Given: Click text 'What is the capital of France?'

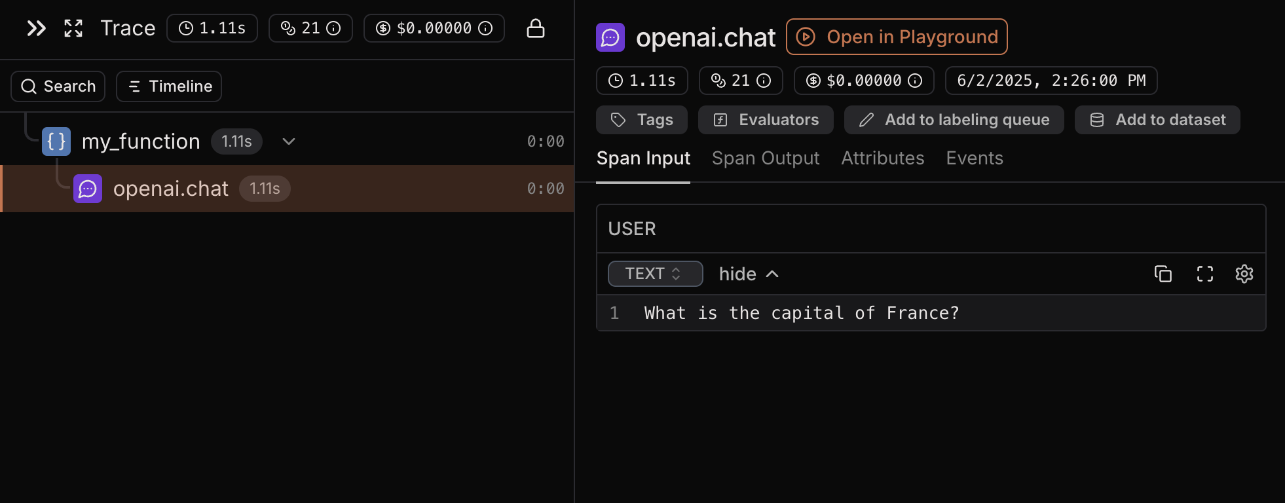Looking at the screenshot, I should 802,313.
